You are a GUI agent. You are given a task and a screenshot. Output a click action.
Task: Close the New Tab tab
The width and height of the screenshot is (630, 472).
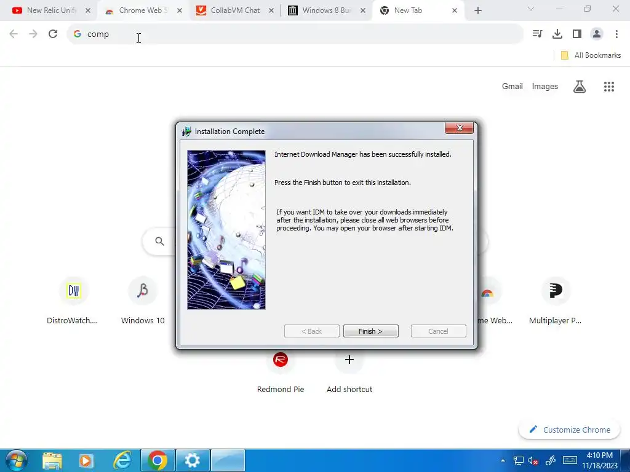click(x=455, y=10)
